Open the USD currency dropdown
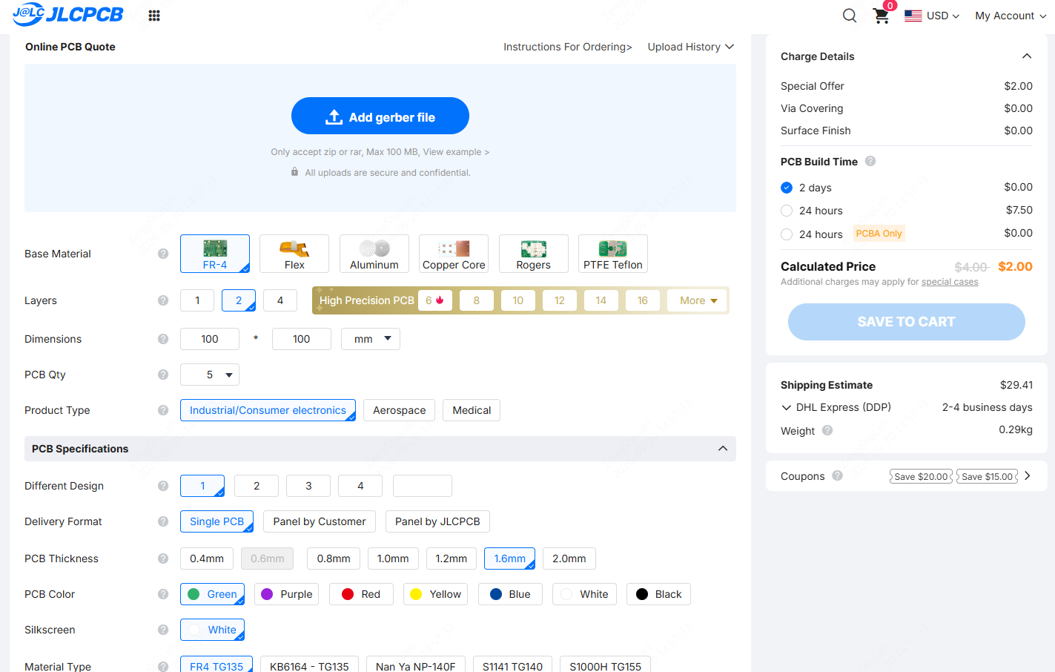Image resolution: width=1055 pixels, height=672 pixels. click(x=932, y=16)
